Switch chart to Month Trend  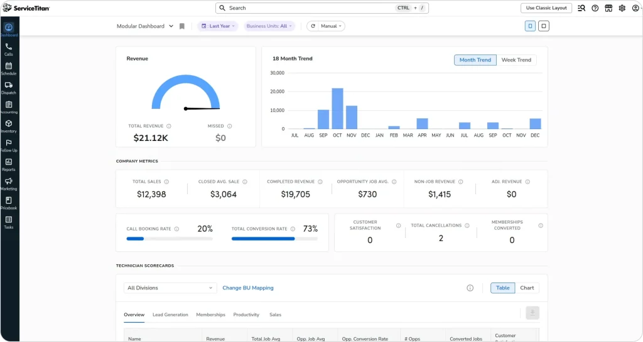(475, 60)
